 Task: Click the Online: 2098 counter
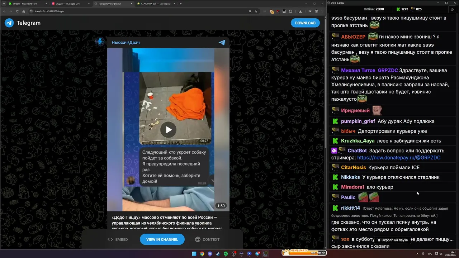(x=374, y=9)
